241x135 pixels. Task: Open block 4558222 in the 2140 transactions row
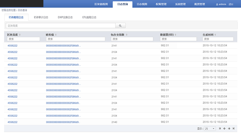tap(13, 122)
